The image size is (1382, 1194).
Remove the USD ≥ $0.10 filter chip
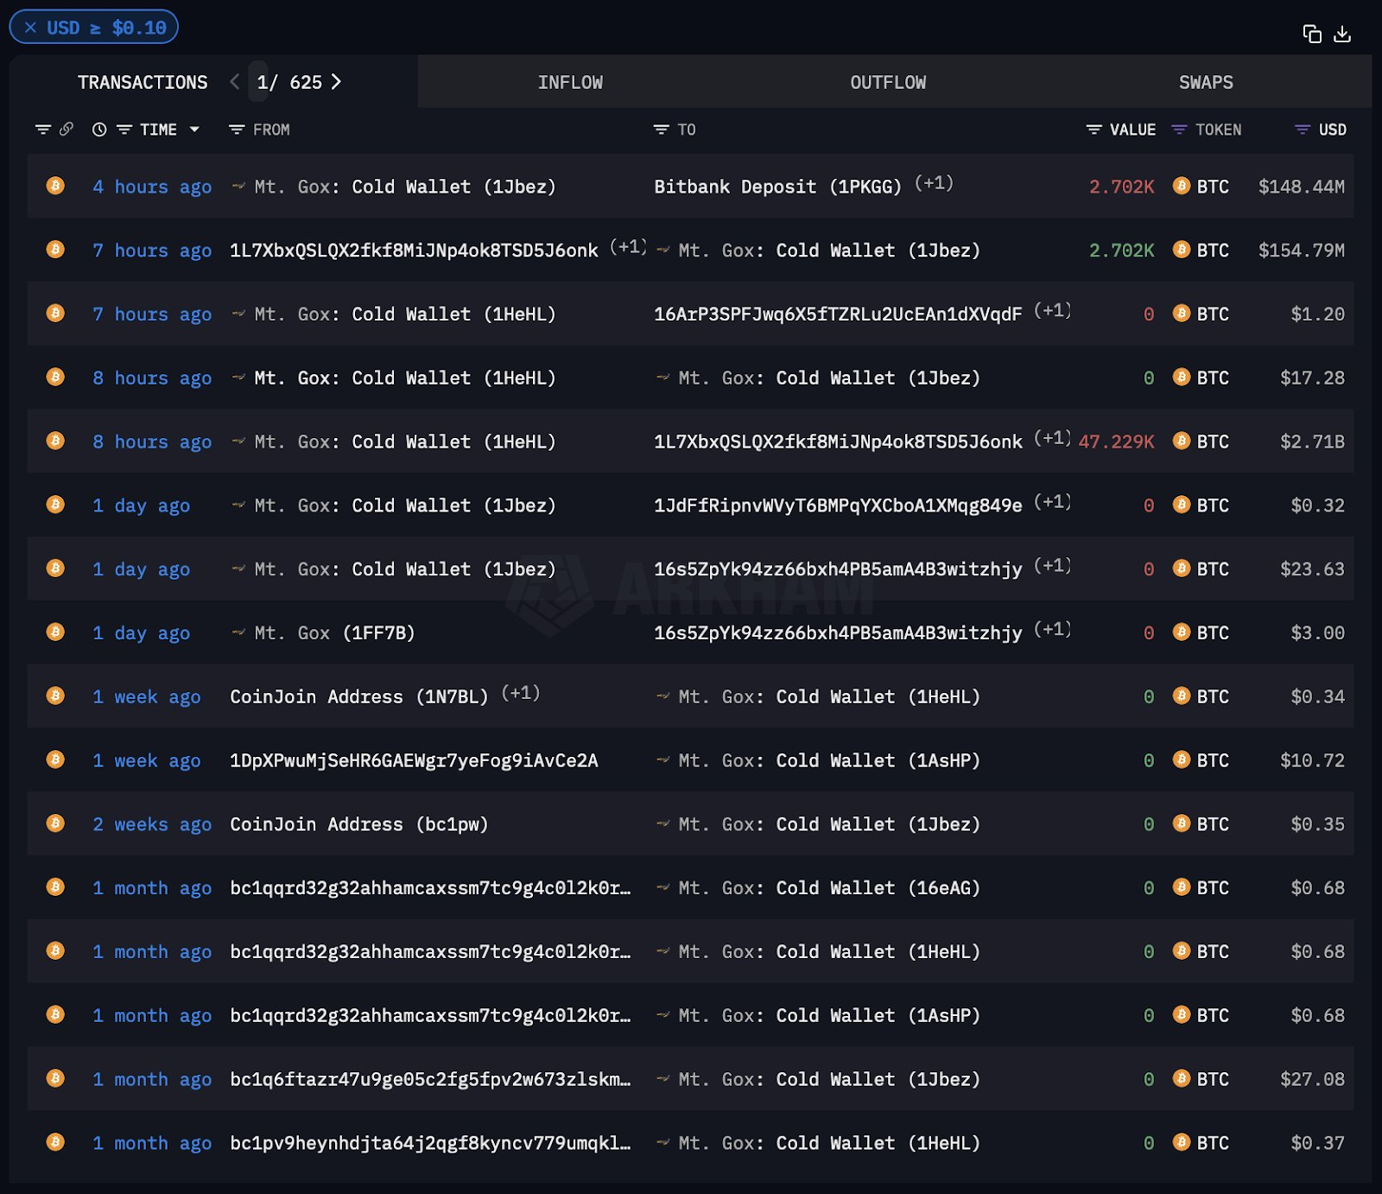click(31, 28)
